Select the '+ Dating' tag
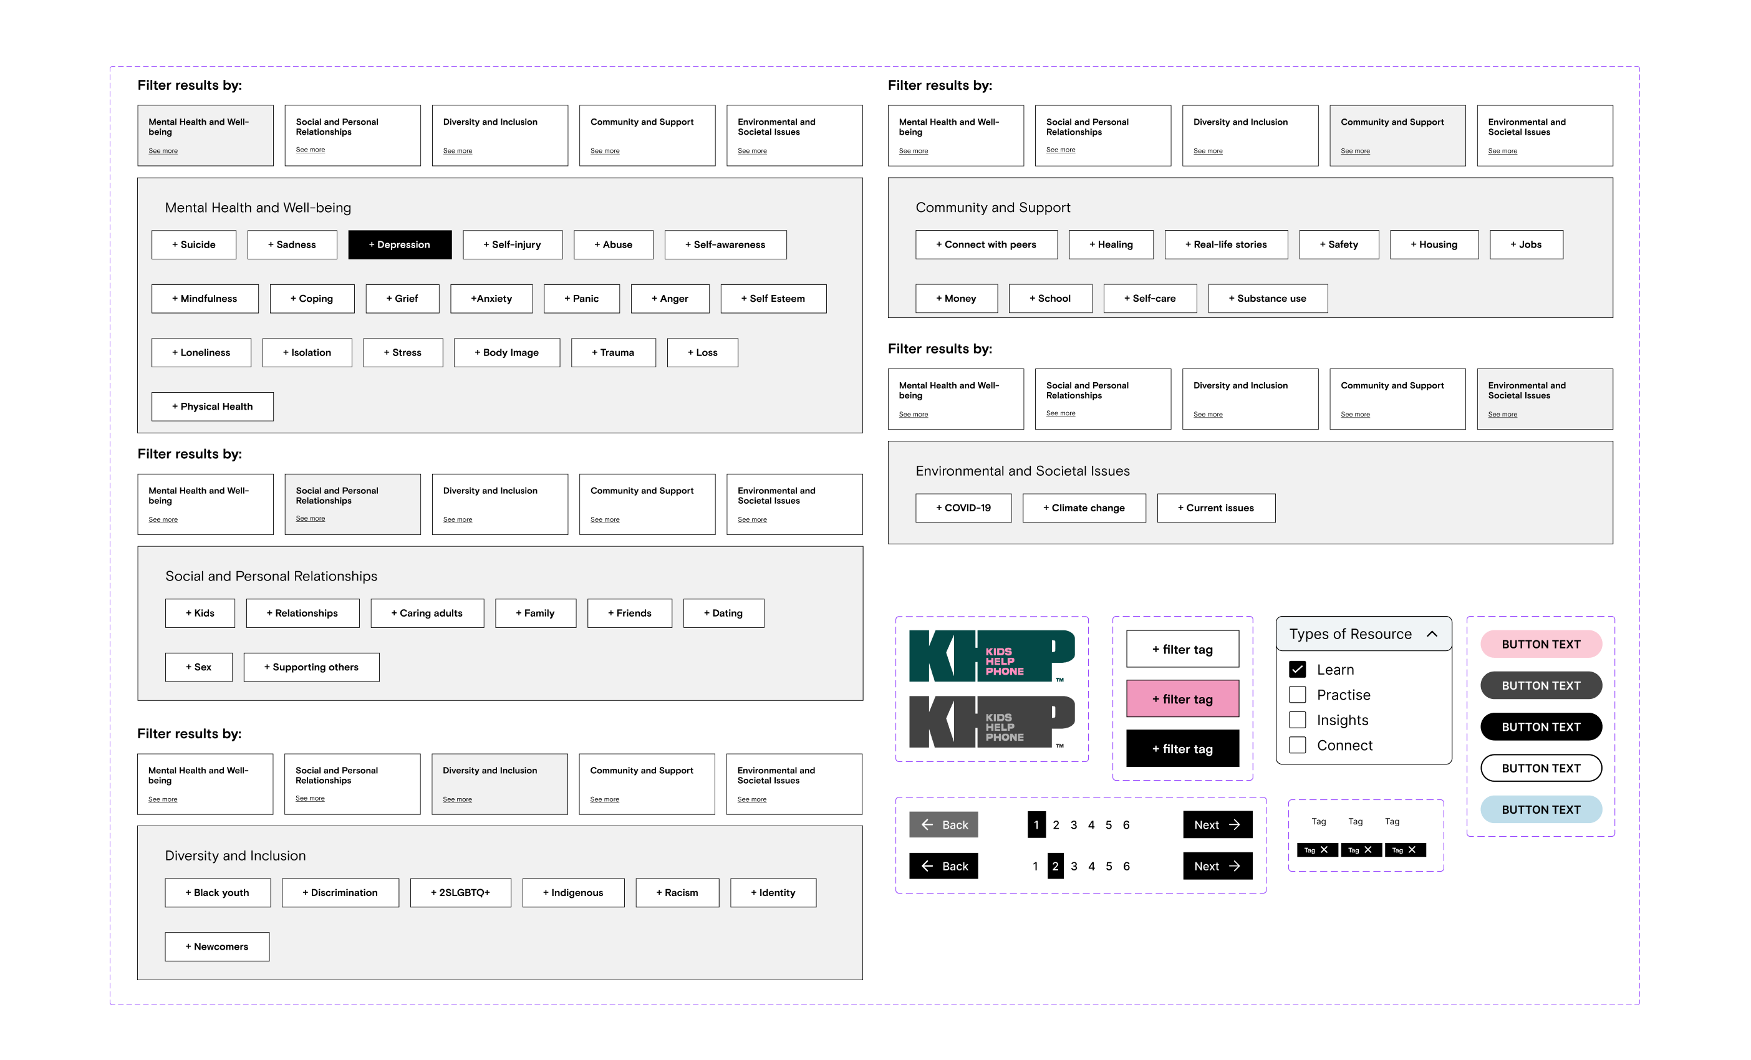 (x=723, y=613)
